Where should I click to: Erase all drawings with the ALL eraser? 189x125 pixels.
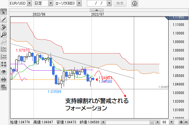[x=4, y=27]
